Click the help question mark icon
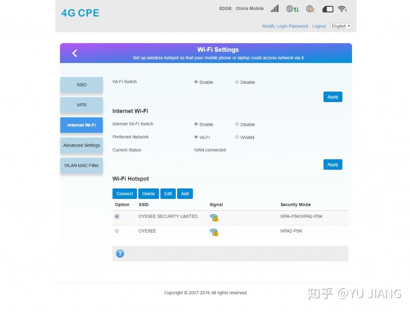Image resolution: width=412 pixels, height=311 pixels. point(120,254)
